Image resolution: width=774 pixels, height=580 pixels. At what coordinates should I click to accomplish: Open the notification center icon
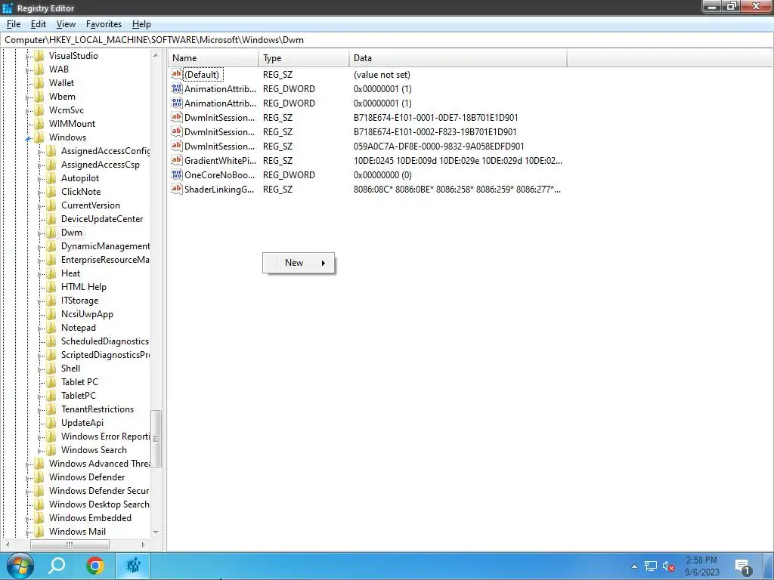[742, 566]
